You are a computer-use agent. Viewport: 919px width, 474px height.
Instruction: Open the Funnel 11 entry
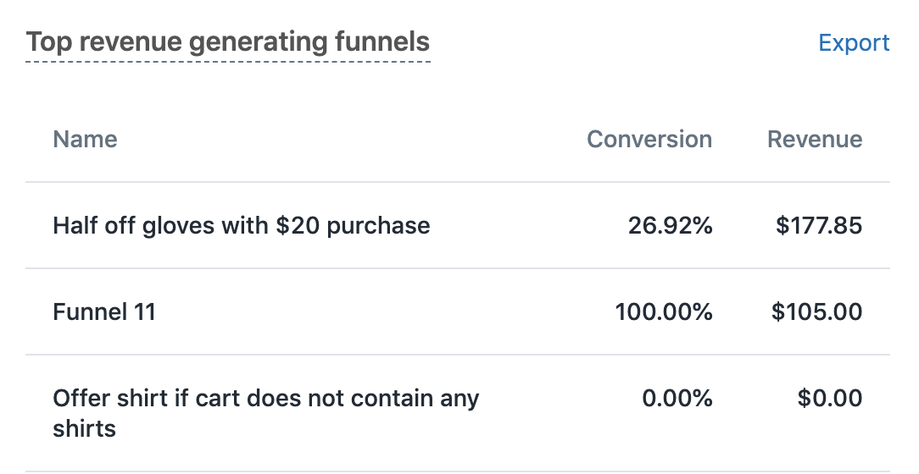tap(104, 312)
